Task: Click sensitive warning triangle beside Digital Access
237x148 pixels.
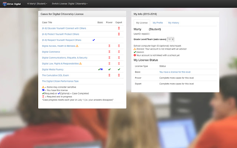Action: [x=77, y=46]
